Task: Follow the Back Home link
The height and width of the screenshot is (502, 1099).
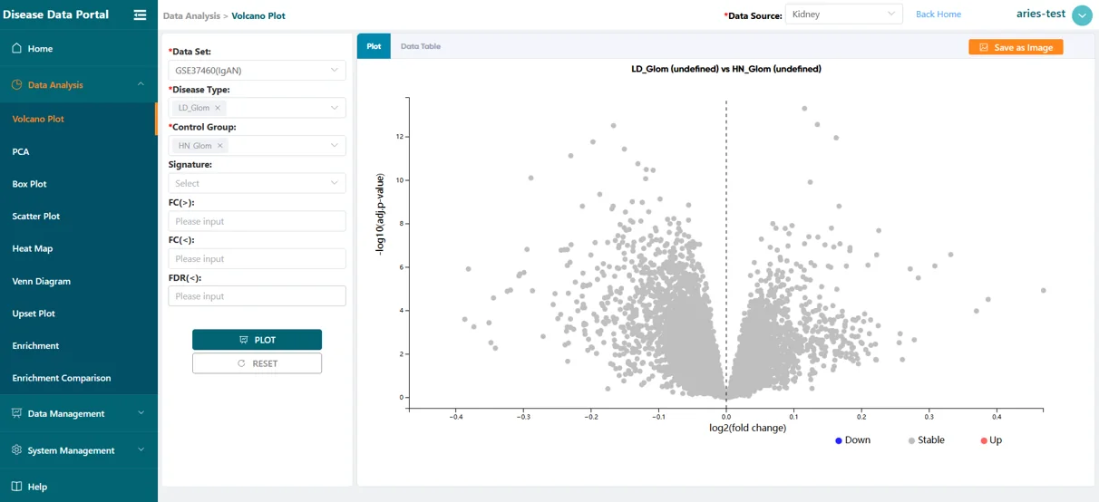Action: point(939,14)
